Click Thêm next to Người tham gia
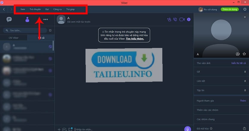 [243, 101]
